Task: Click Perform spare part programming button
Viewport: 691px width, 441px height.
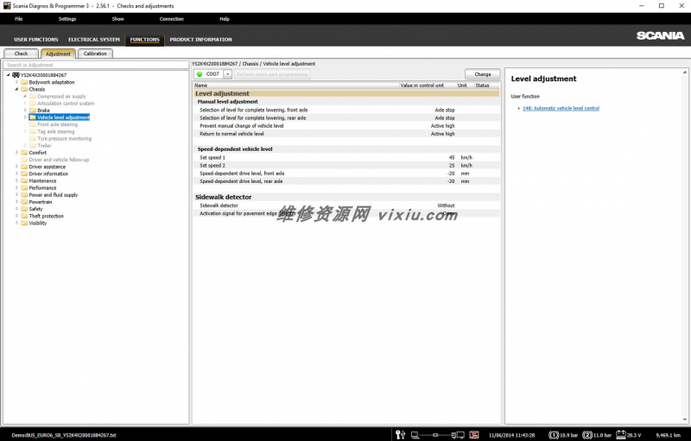Action: 272,74
